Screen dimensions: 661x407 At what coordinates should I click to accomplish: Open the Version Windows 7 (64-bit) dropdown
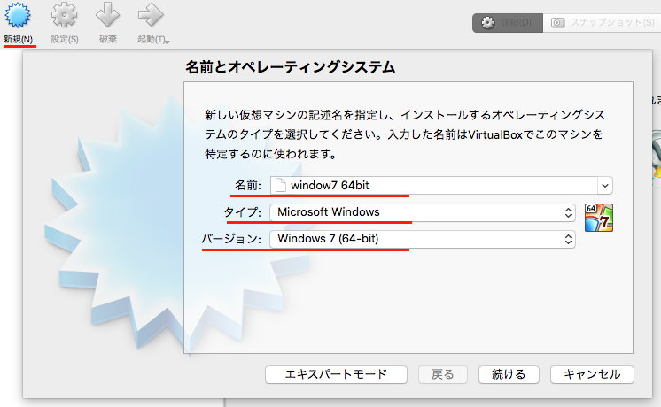pos(423,239)
